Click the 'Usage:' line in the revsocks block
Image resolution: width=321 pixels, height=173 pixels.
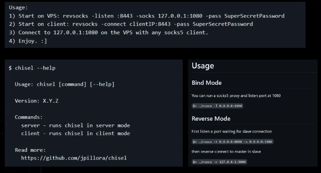point(18,8)
